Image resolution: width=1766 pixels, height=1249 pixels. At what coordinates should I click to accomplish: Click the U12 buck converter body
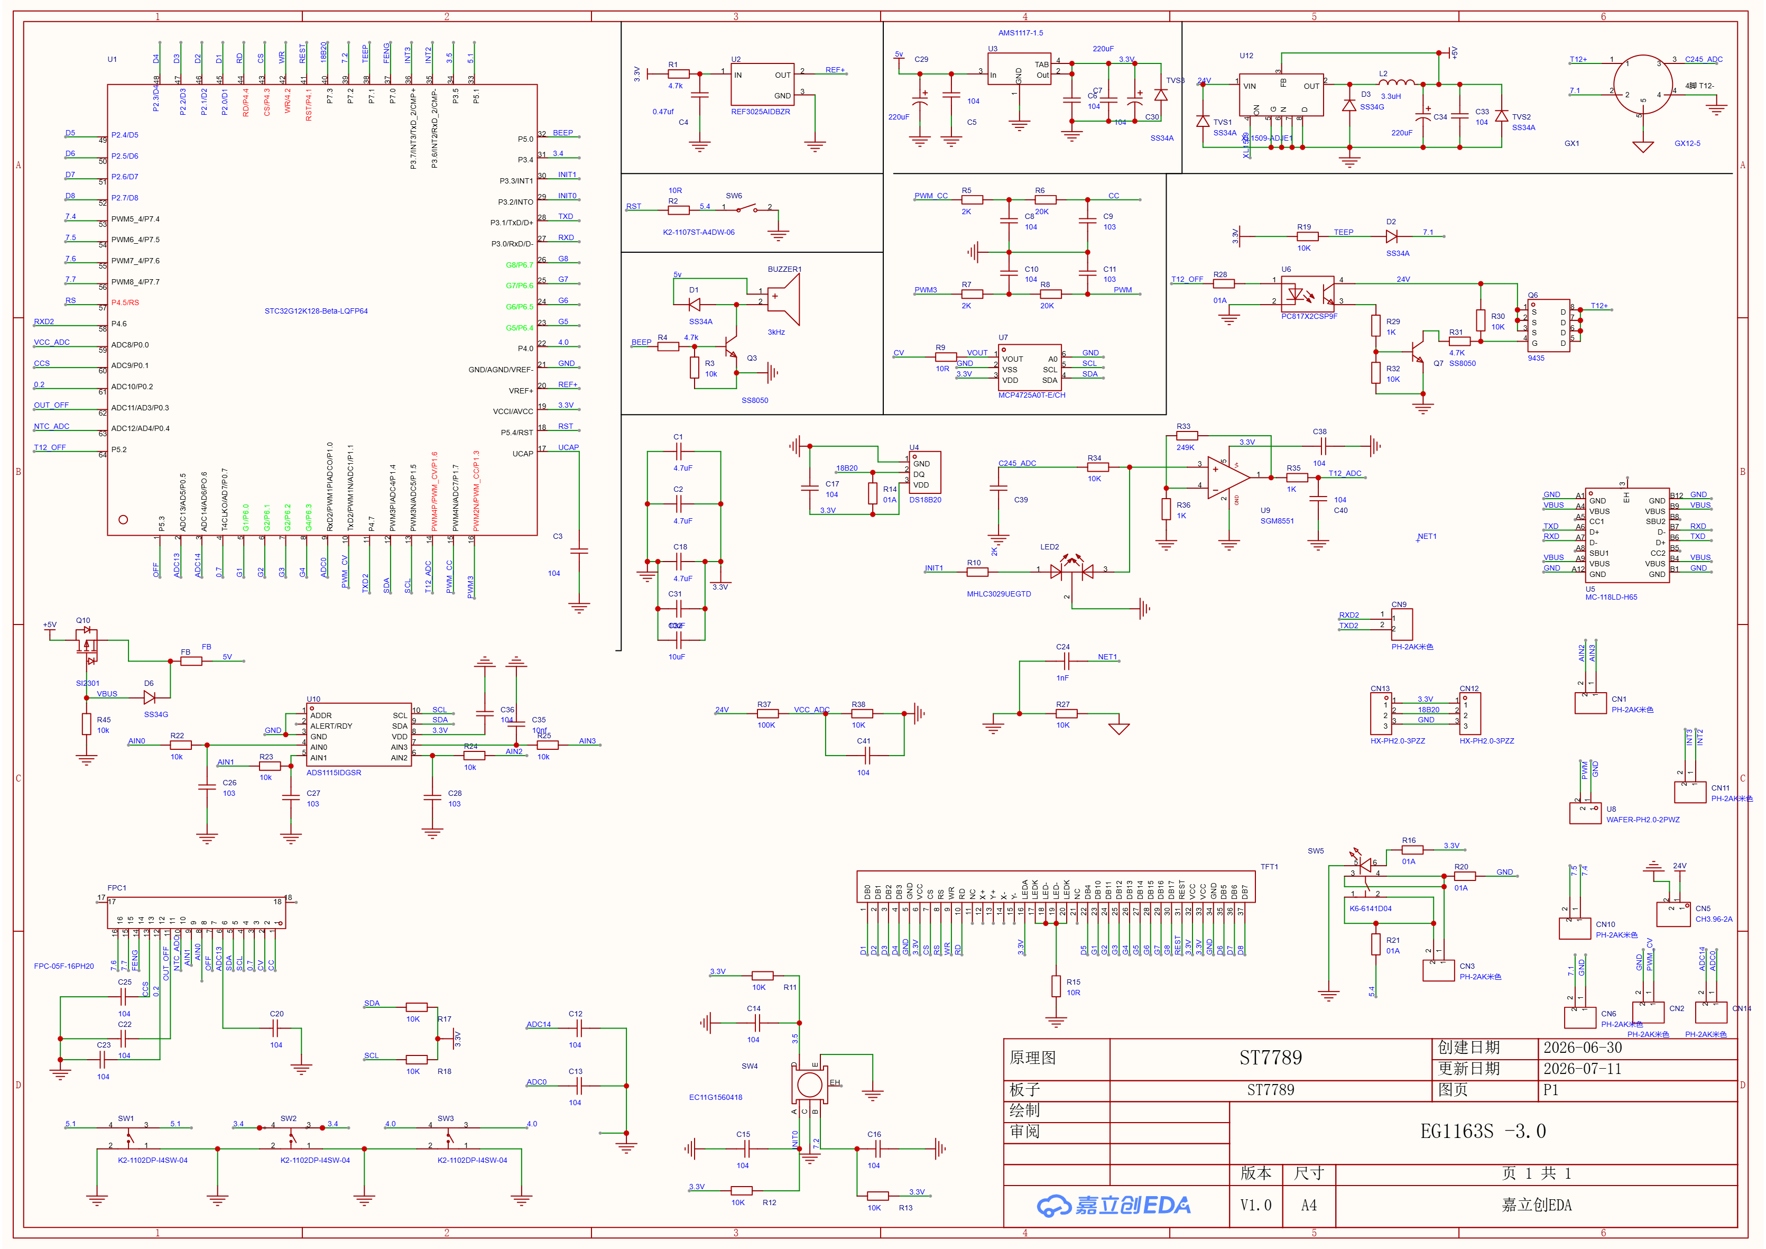1281,95
